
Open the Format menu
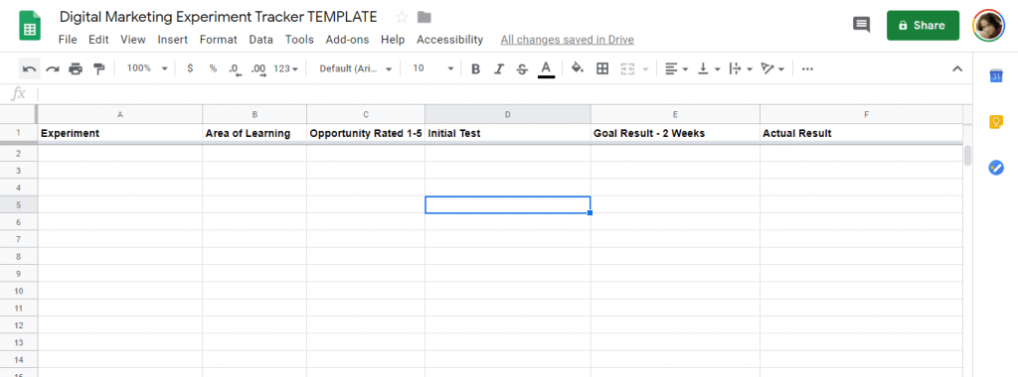(x=218, y=40)
